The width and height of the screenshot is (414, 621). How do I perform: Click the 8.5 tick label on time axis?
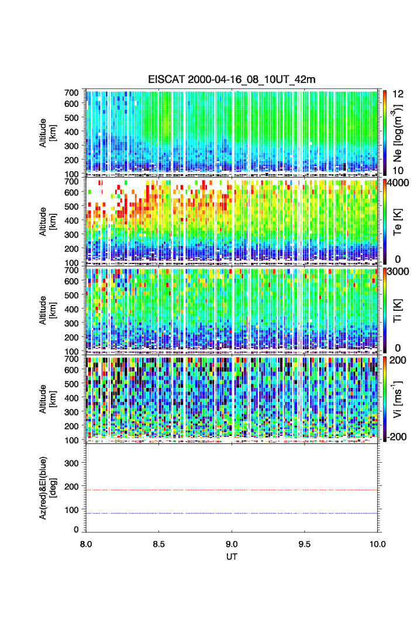[158, 543]
